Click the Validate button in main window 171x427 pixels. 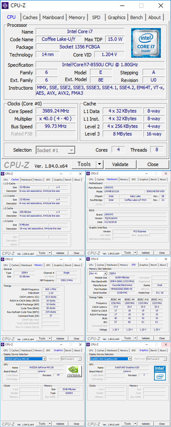coord(120,164)
